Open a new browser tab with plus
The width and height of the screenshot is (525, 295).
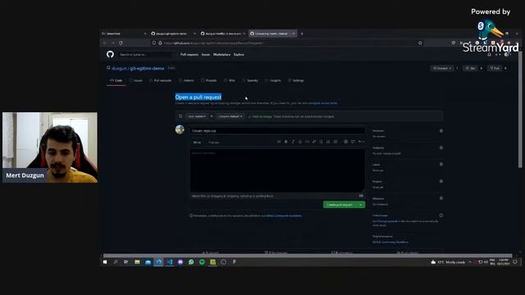tap(302, 34)
